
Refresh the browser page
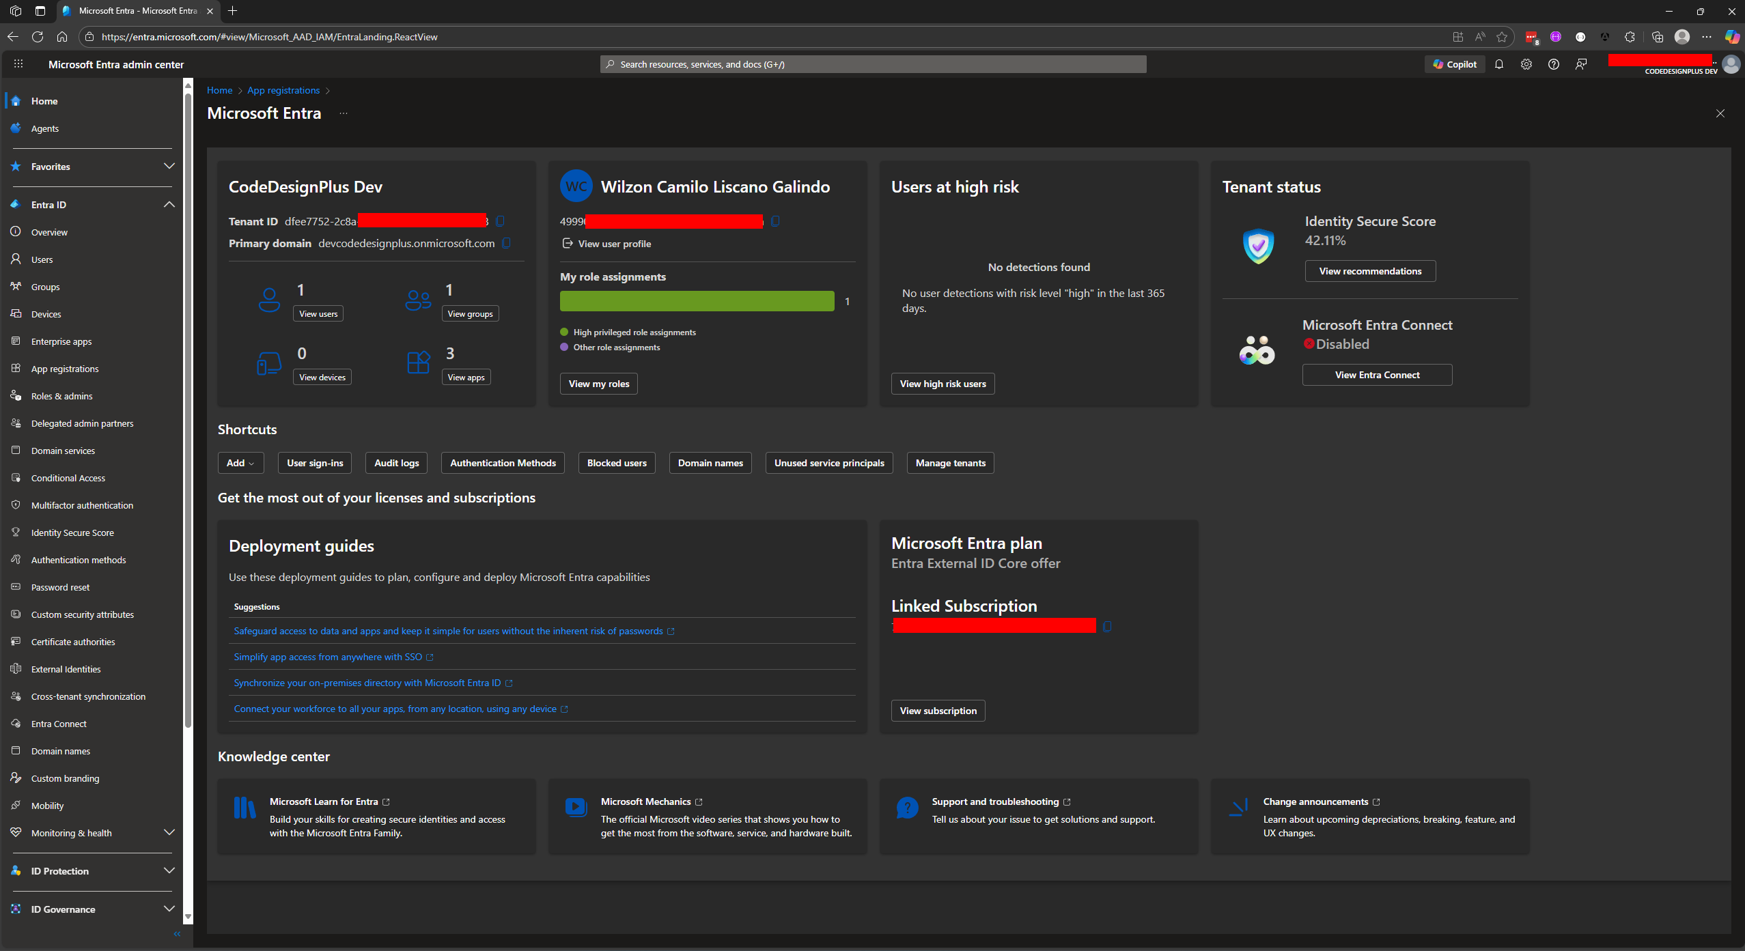click(x=38, y=37)
